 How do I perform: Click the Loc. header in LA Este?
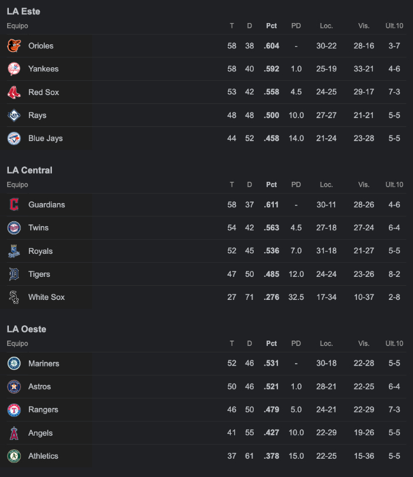(x=326, y=26)
